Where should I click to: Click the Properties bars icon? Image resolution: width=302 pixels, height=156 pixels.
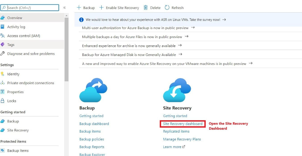tap(2, 92)
